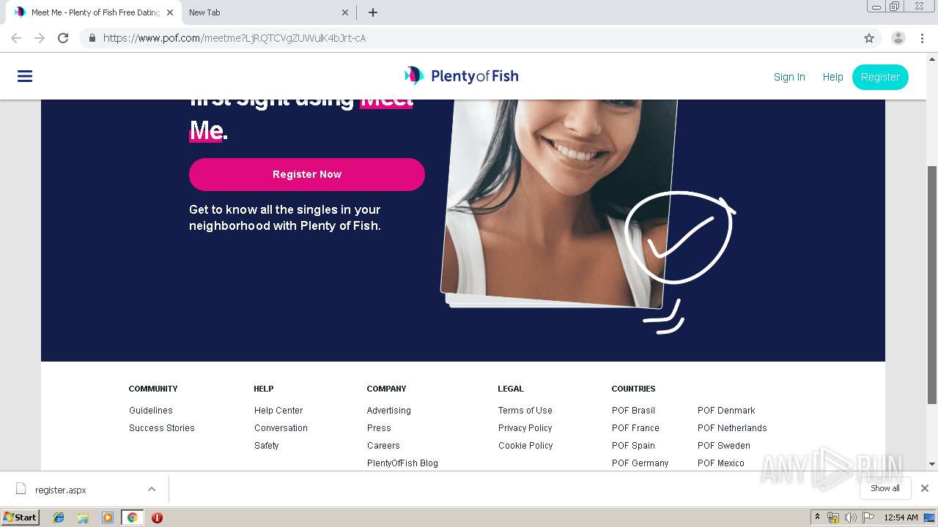Viewport: 938px width, 527px height.
Task: Open the volume tray icon
Action: pyautogui.click(x=850, y=517)
